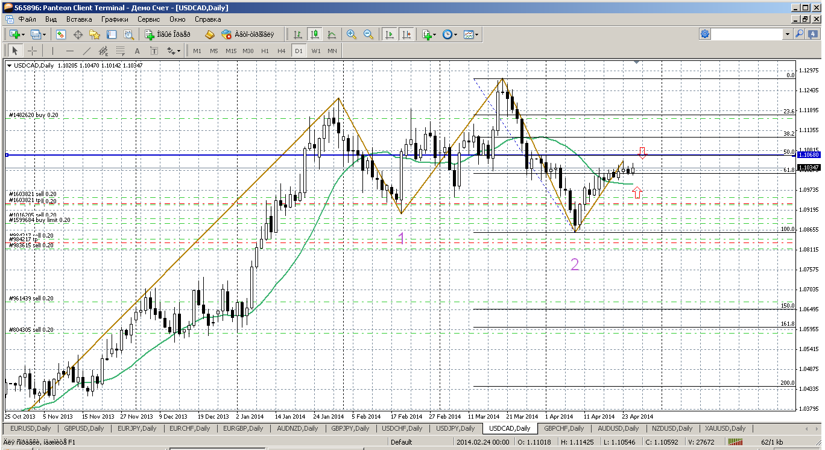Pick the horizontal line drawing tool
825x450 pixels.
tap(70, 51)
